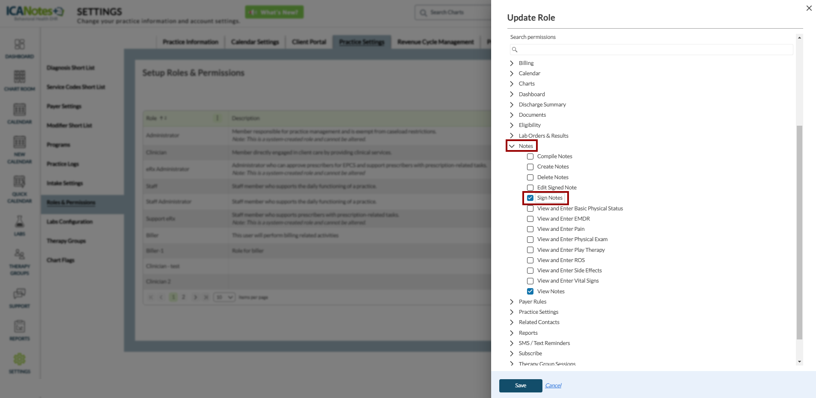Click the What's New button
The width and height of the screenshot is (816, 398).
point(274,12)
